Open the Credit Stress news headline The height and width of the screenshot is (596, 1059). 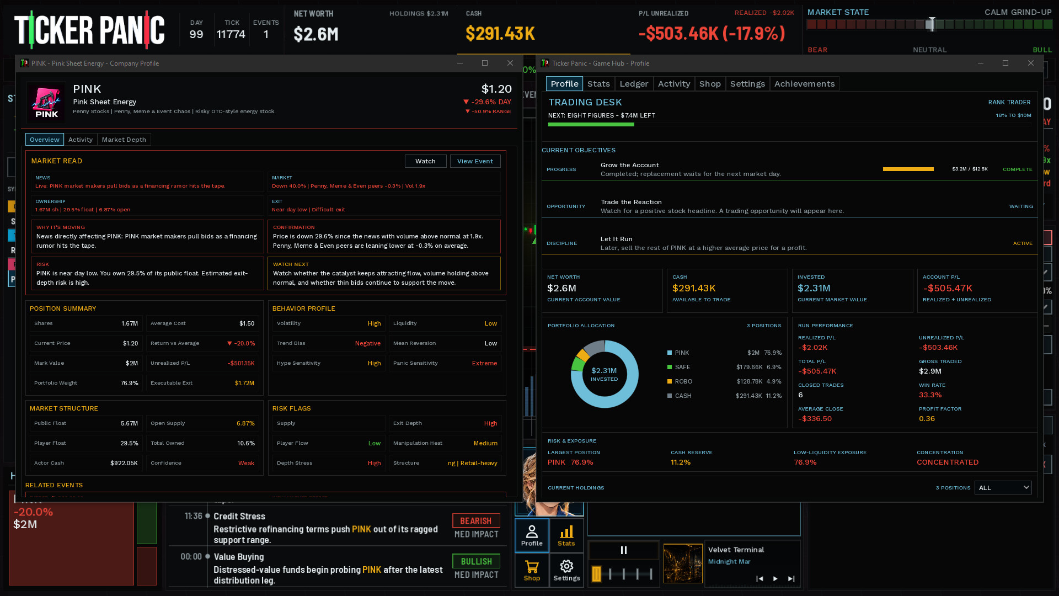click(x=239, y=517)
